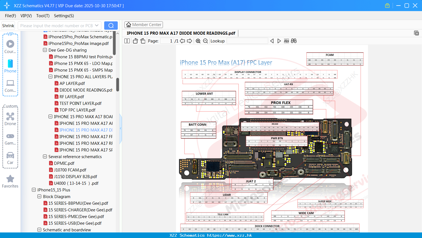The height and width of the screenshot is (238, 422).
Task: Click the sidebar collapse handle arrow
Action: click(121, 128)
